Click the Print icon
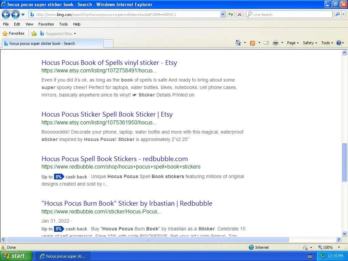Image resolution: width=348 pixels, height=261 pixels. tap(275, 43)
